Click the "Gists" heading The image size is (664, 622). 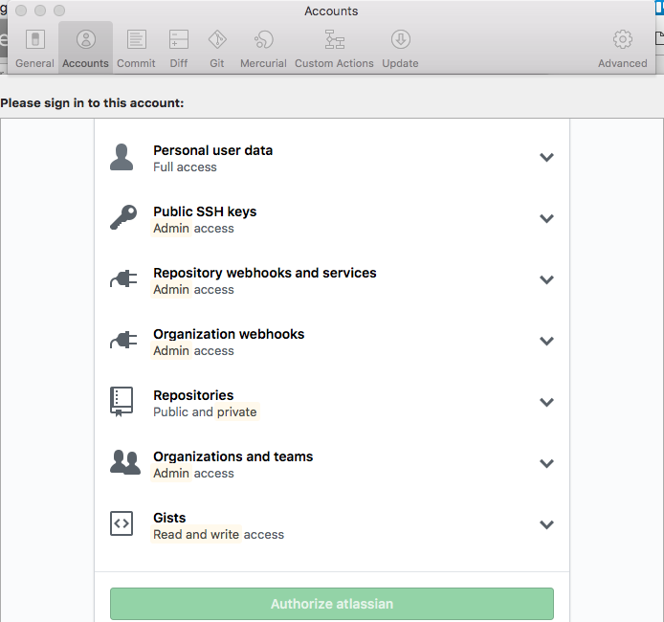169,518
